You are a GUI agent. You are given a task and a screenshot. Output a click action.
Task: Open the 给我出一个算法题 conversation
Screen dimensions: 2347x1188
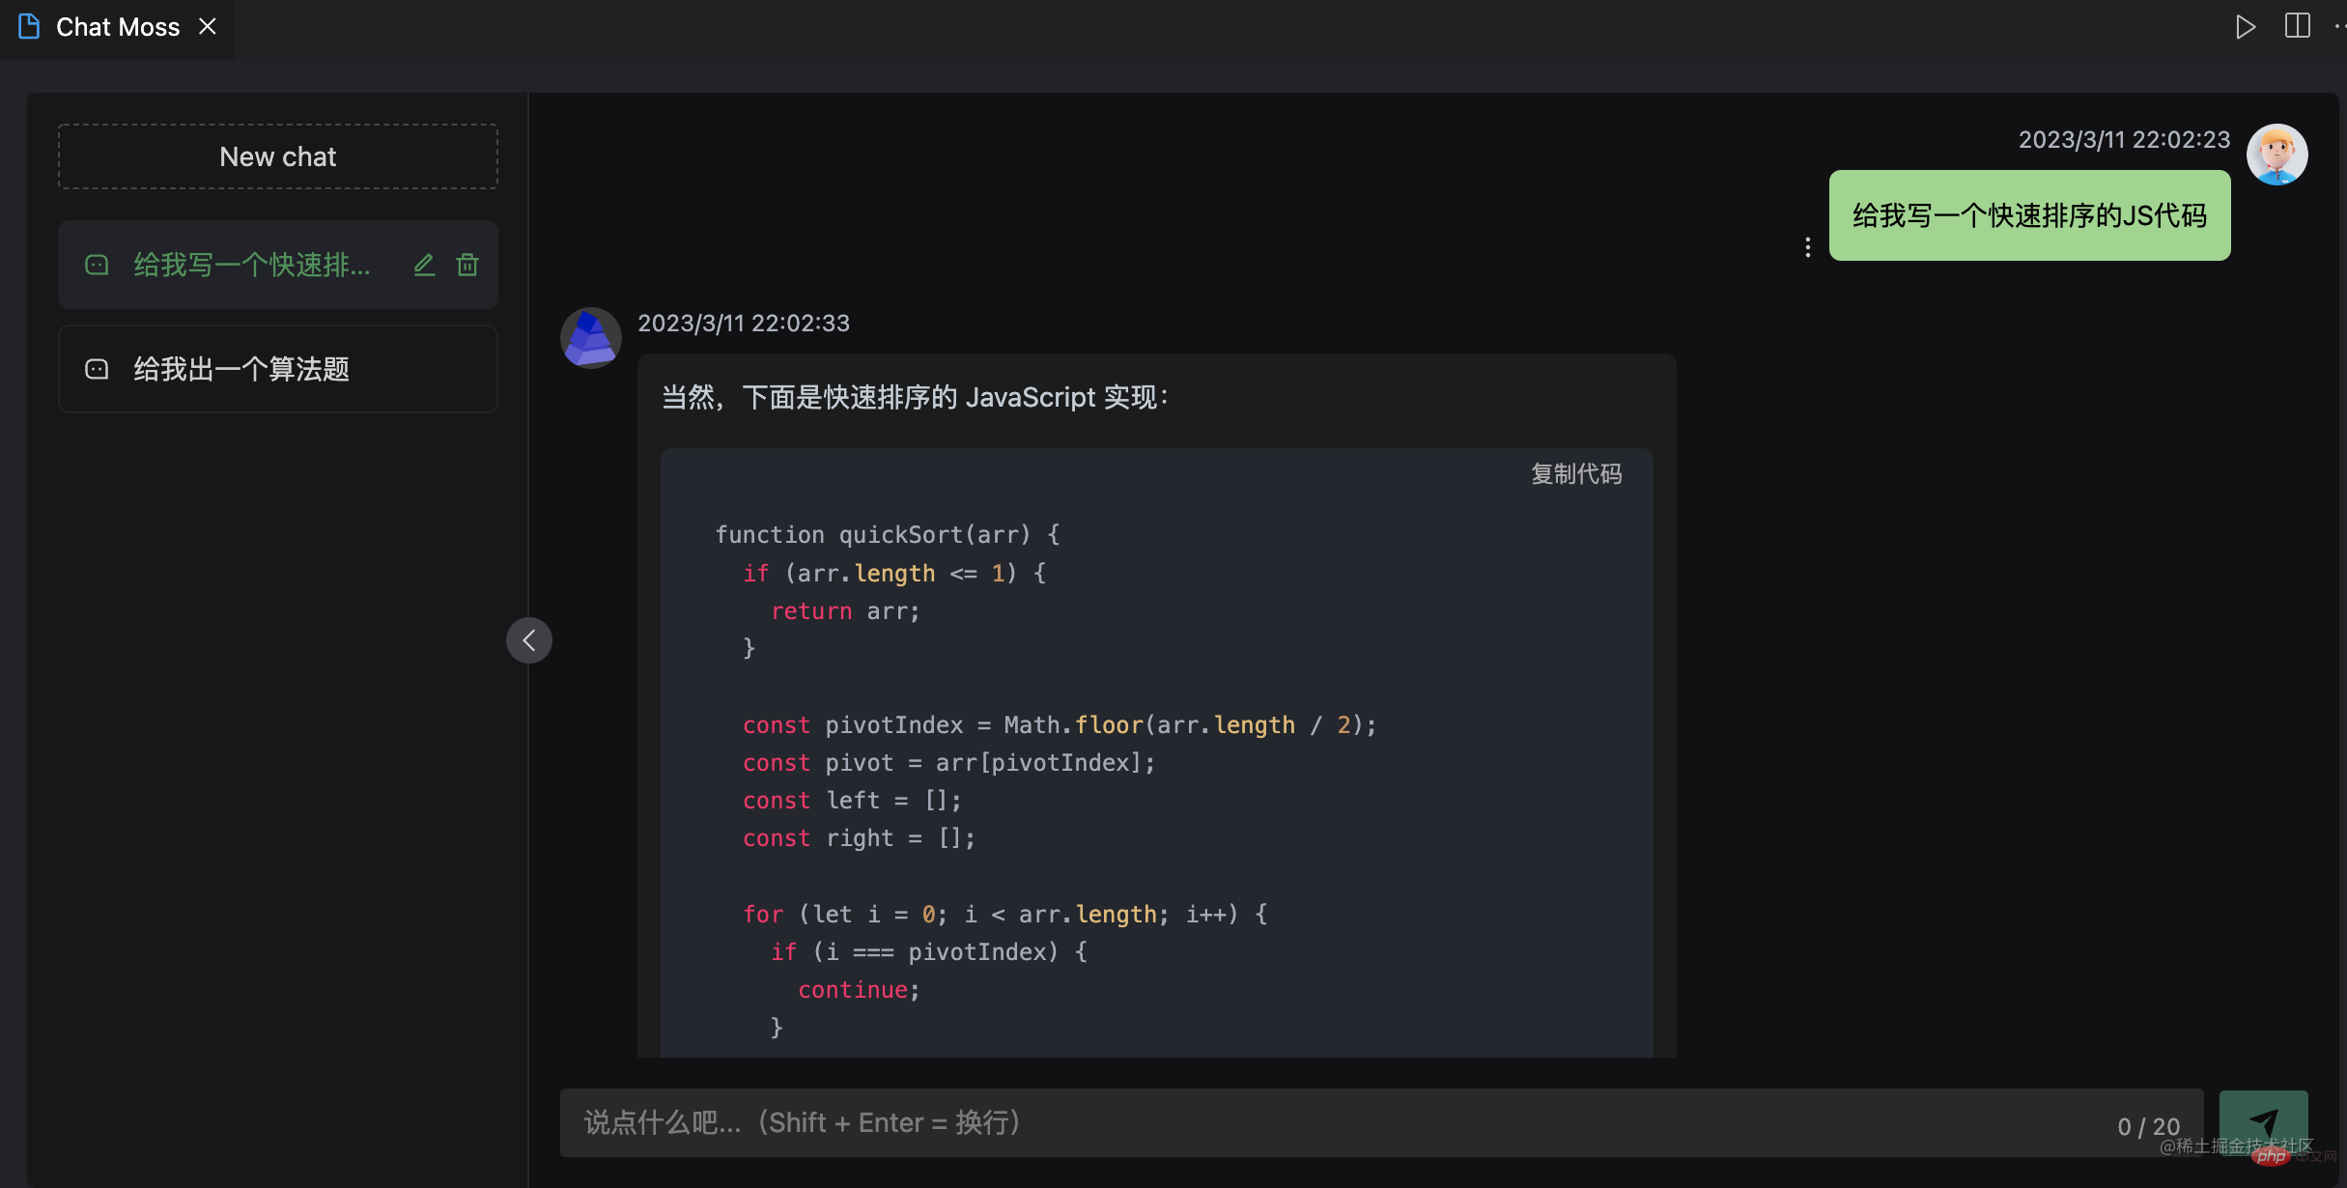(241, 369)
